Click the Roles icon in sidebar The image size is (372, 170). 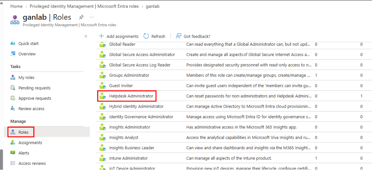13,132
